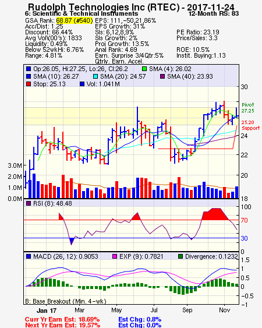Screen dimensions: 262x328
Task: Click the 30 price axis label
Action: pyautogui.click(x=244, y=87)
